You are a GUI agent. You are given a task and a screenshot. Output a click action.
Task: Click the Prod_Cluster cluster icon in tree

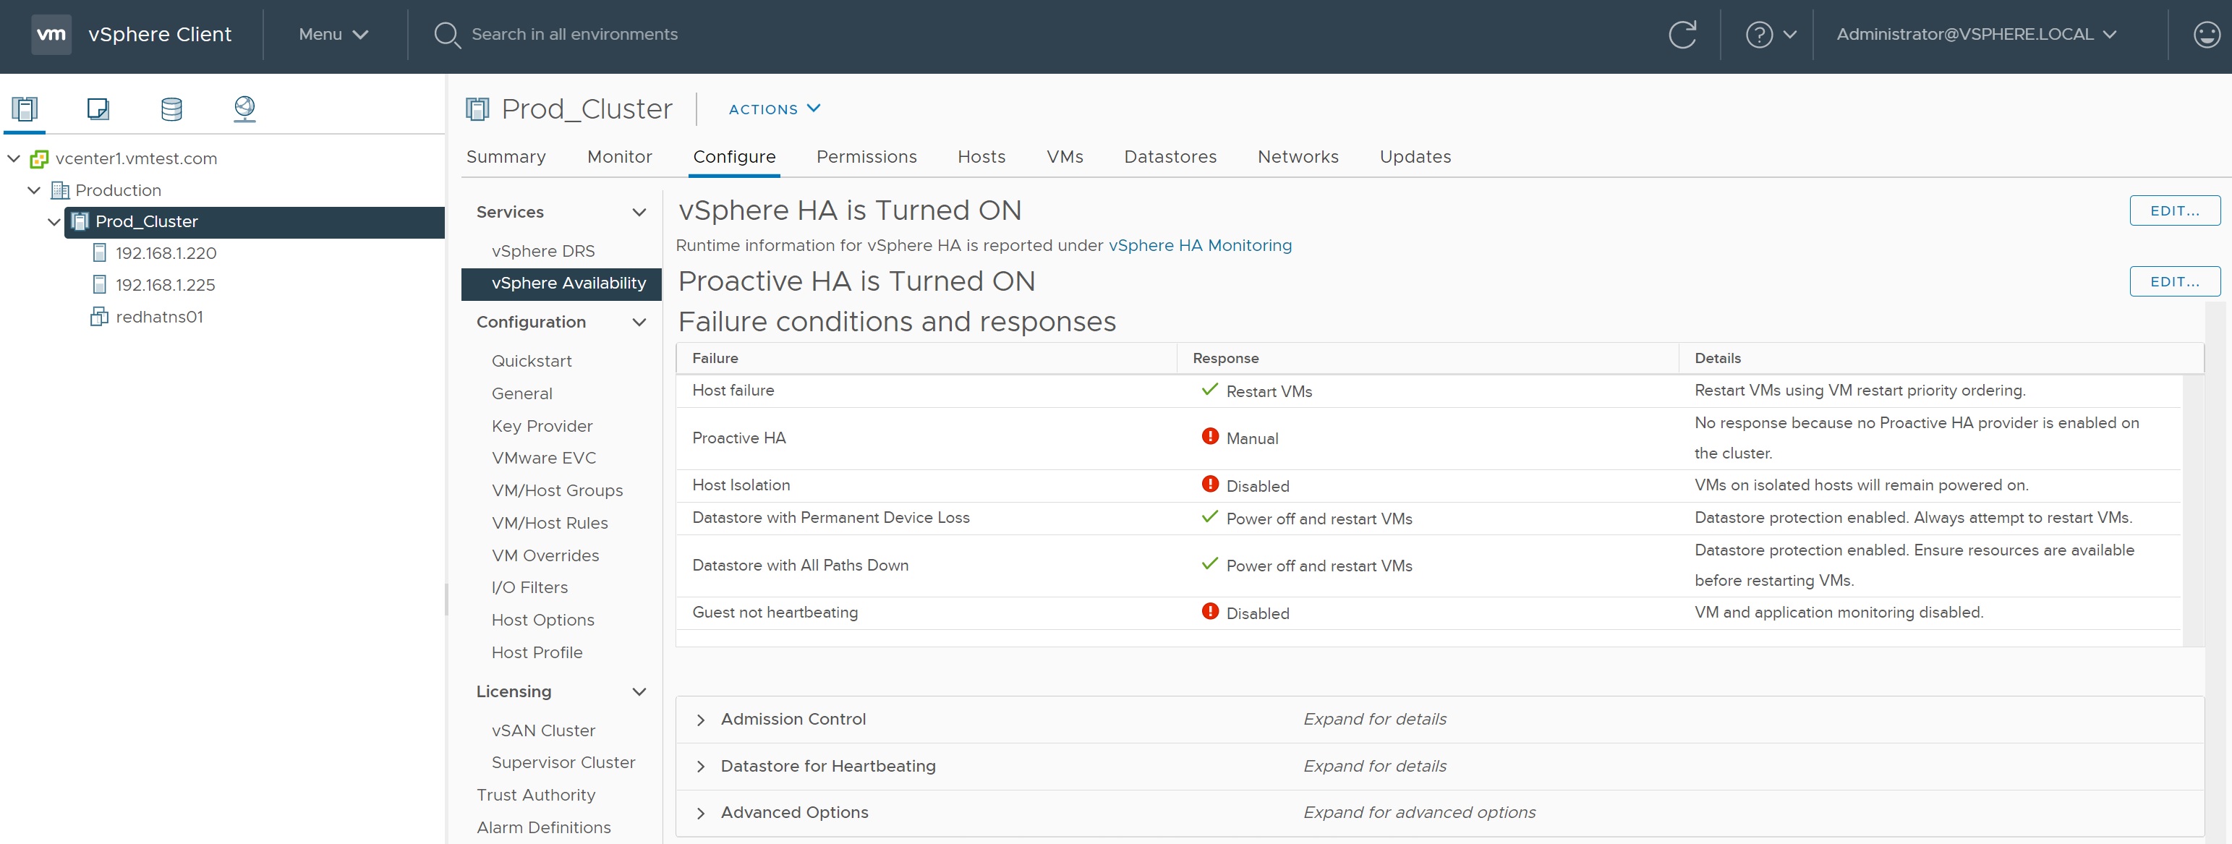(x=80, y=222)
